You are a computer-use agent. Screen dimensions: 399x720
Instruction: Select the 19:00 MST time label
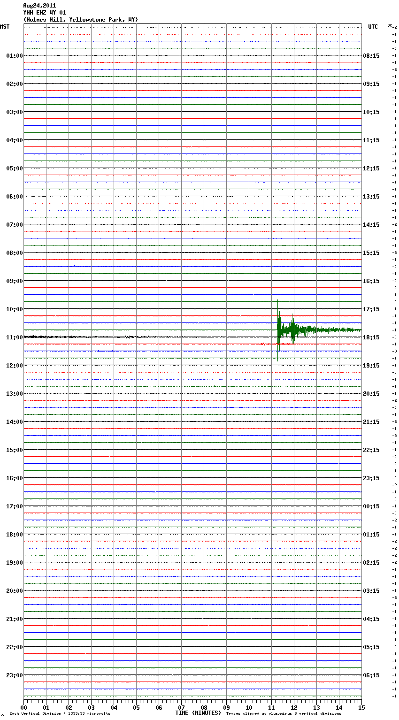tap(15, 563)
